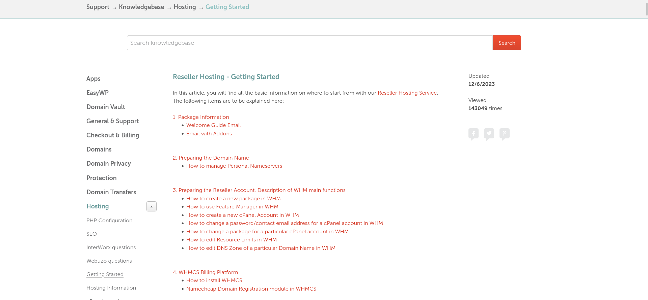Open How to create new package link
Screen dimensions: 648x300
[x=234, y=199]
